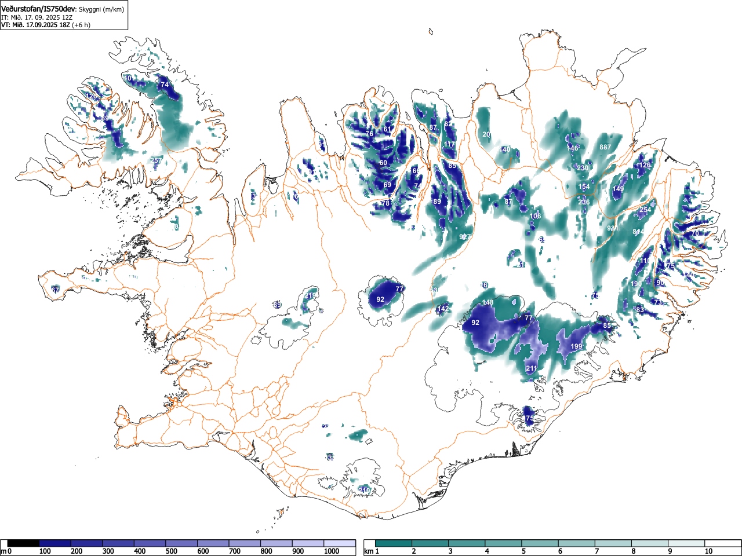Select the 67 value on Snæfellsnes
Screen dimensions: 742x556
click(x=56, y=290)
